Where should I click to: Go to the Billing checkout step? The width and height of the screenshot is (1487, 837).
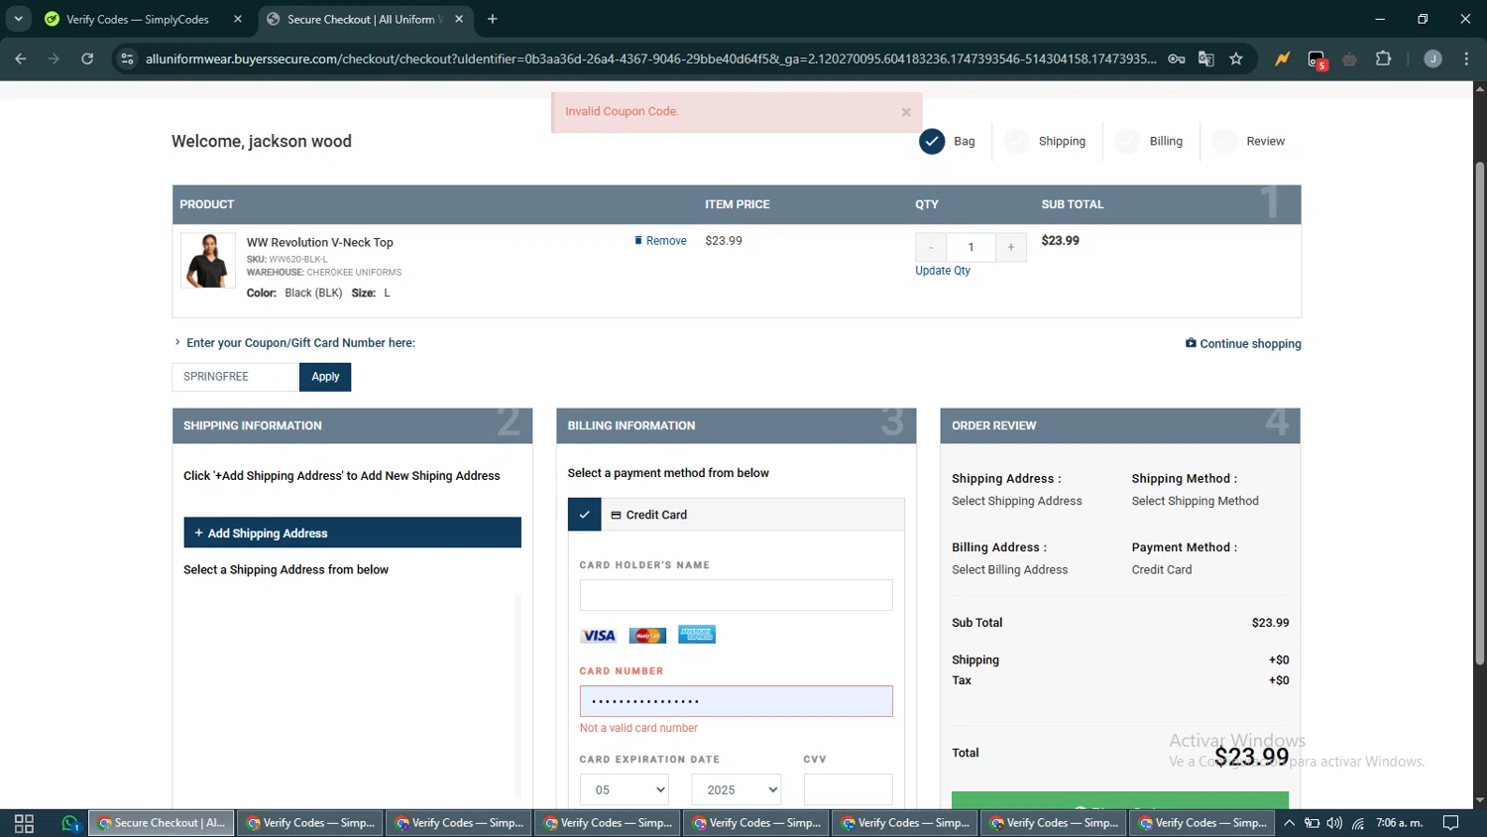(1150, 142)
